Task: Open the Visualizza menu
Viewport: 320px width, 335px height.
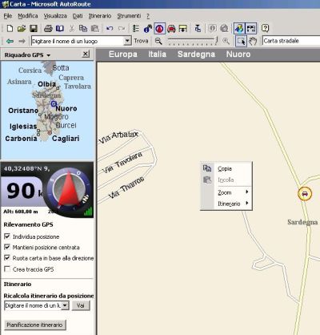Action: (x=55, y=16)
